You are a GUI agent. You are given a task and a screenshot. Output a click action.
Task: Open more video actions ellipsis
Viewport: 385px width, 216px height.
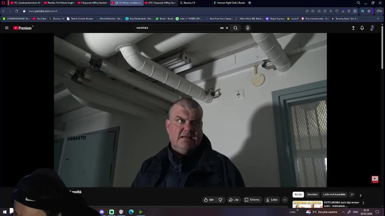(285, 200)
